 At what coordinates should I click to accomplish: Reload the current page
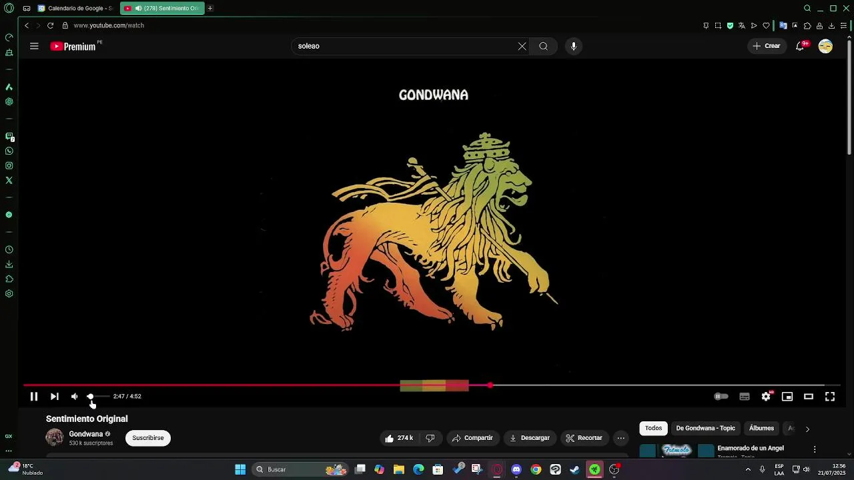click(x=50, y=25)
